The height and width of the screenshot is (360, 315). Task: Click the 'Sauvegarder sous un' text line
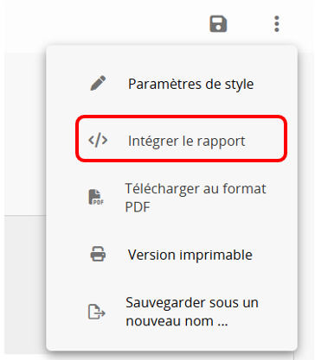[x=192, y=303]
